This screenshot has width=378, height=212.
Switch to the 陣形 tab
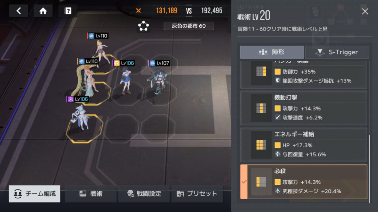click(x=272, y=52)
